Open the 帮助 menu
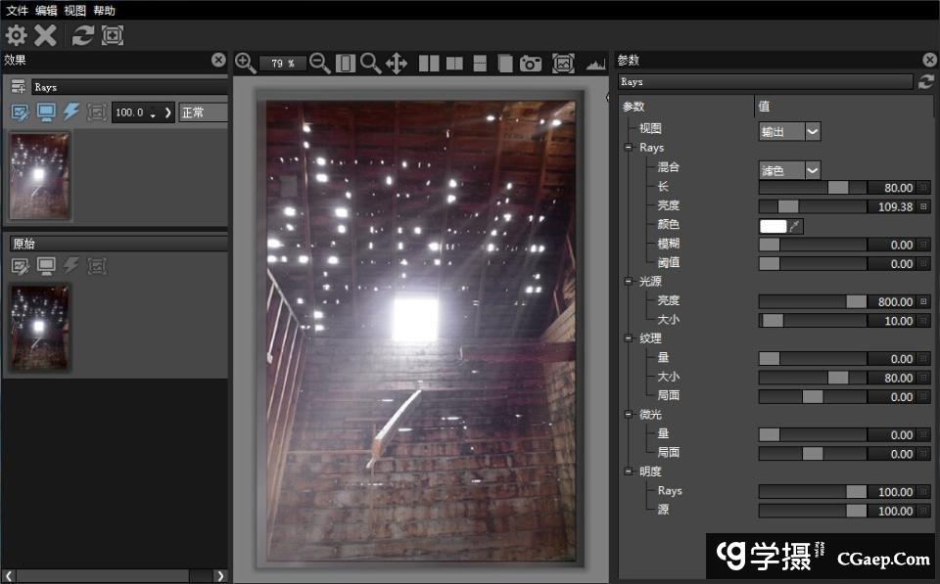This screenshot has width=940, height=584. click(x=103, y=11)
